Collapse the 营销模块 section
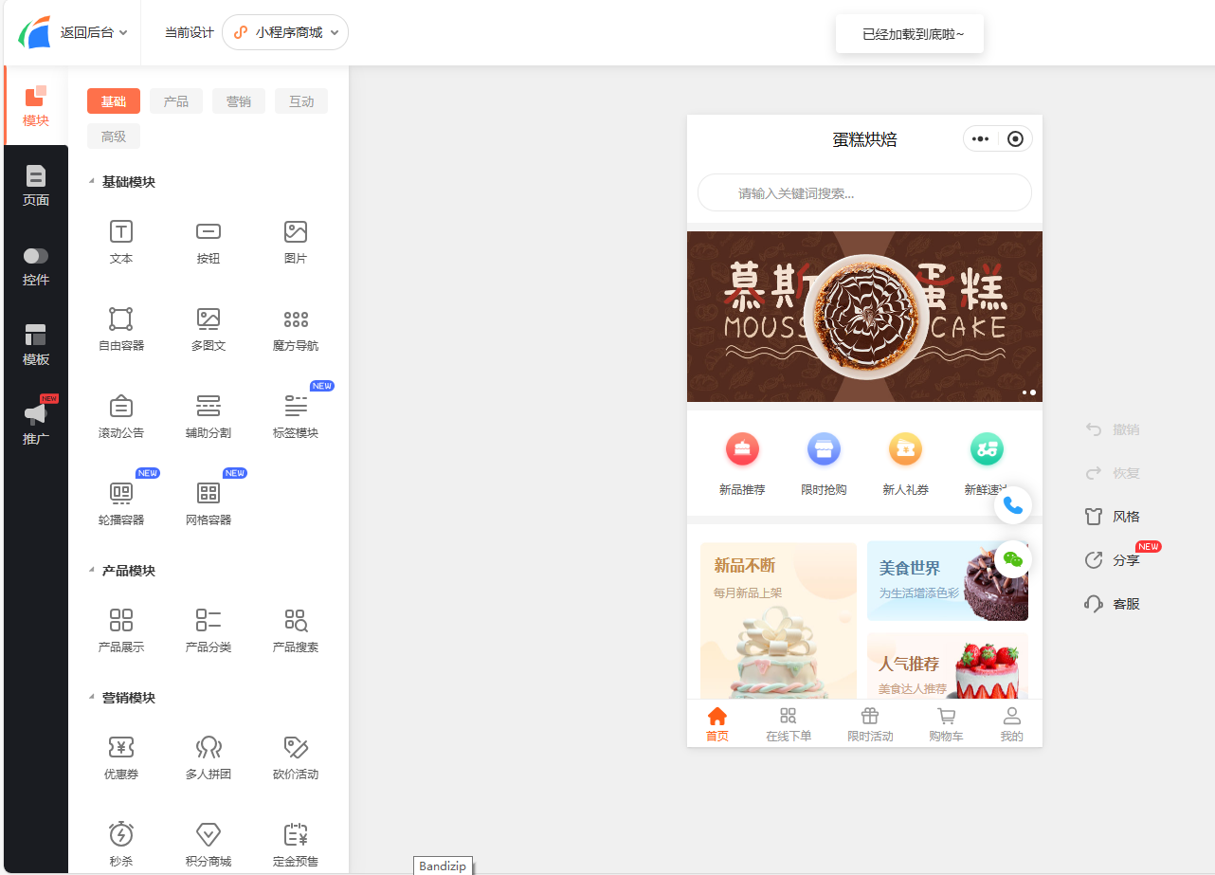1215x875 pixels. [91, 698]
